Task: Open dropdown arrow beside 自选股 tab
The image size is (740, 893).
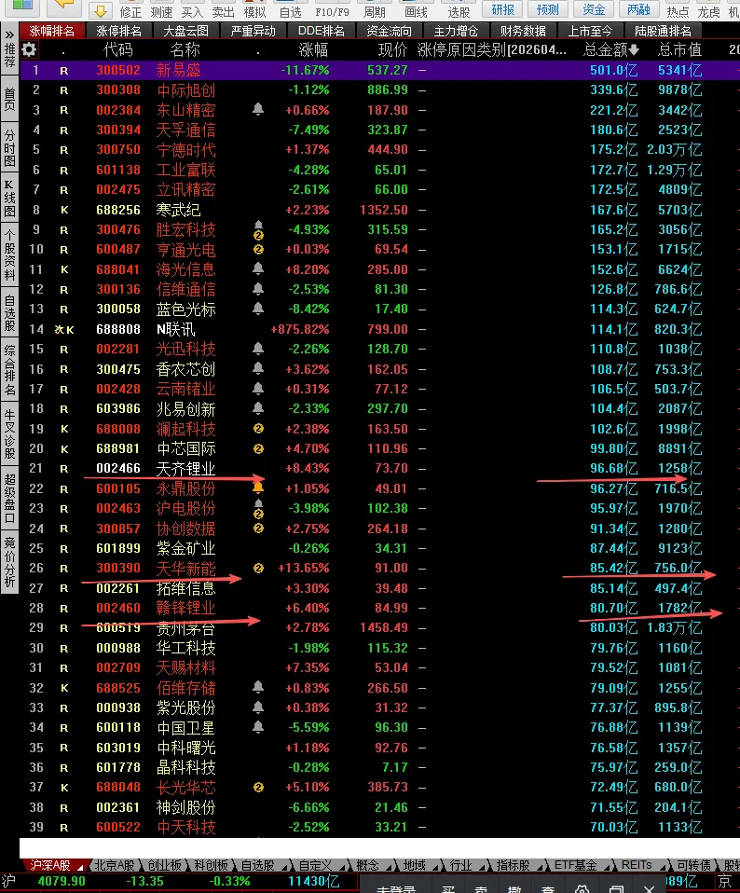Action: (x=284, y=867)
